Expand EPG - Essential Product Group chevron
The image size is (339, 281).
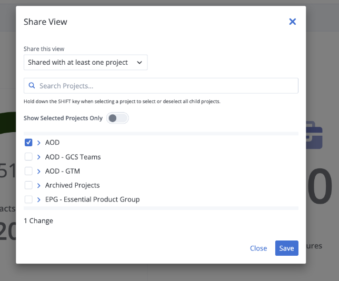(x=39, y=199)
